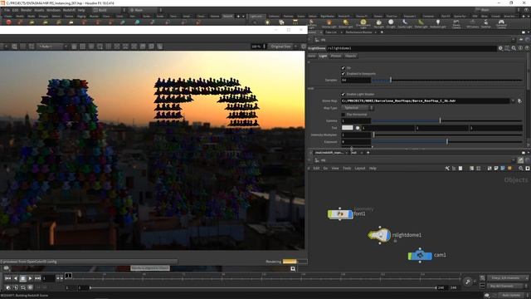The width and height of the screenshot is (531, 299).
Task: Toggle the Enabled in Viewports checkbox
Action: coord(343,74)
